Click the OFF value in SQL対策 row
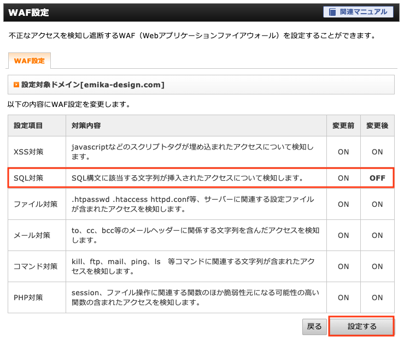This screenshot has width=404, height=340. pyautogui.click(x=377, y=178)
